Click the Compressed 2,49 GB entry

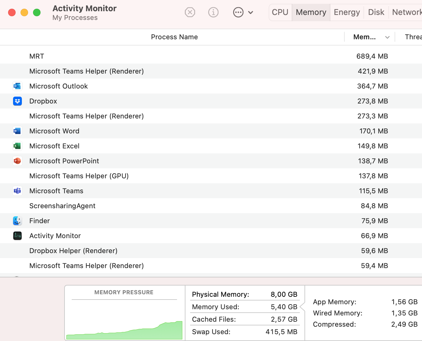[365, 324]
